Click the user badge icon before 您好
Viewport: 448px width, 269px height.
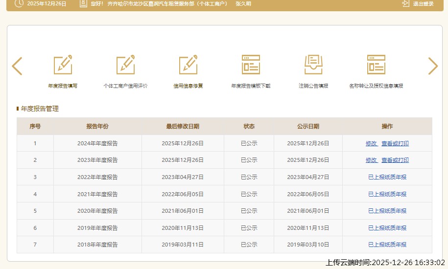83,3
